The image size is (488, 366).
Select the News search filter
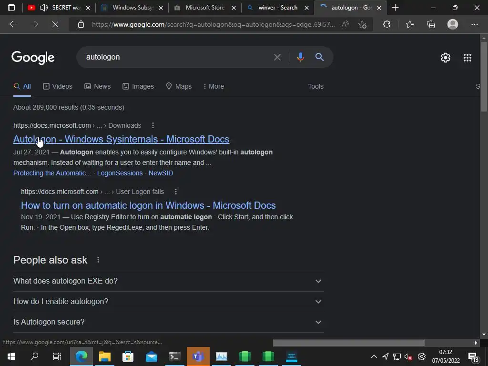point(97,87)
